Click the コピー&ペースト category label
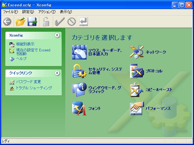The height and width of the screenshot is (145, 194). click(159, 90)
